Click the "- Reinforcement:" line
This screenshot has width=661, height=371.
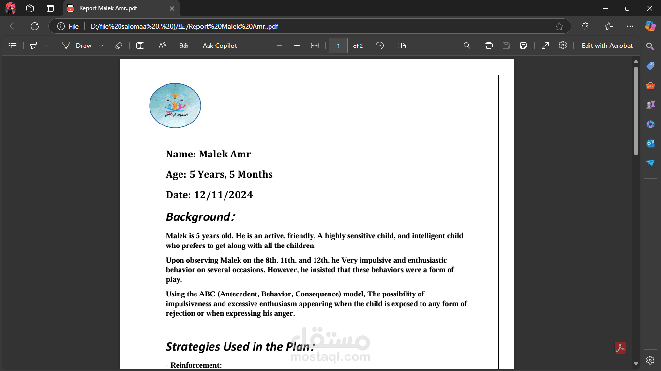[x=194, y=365]
